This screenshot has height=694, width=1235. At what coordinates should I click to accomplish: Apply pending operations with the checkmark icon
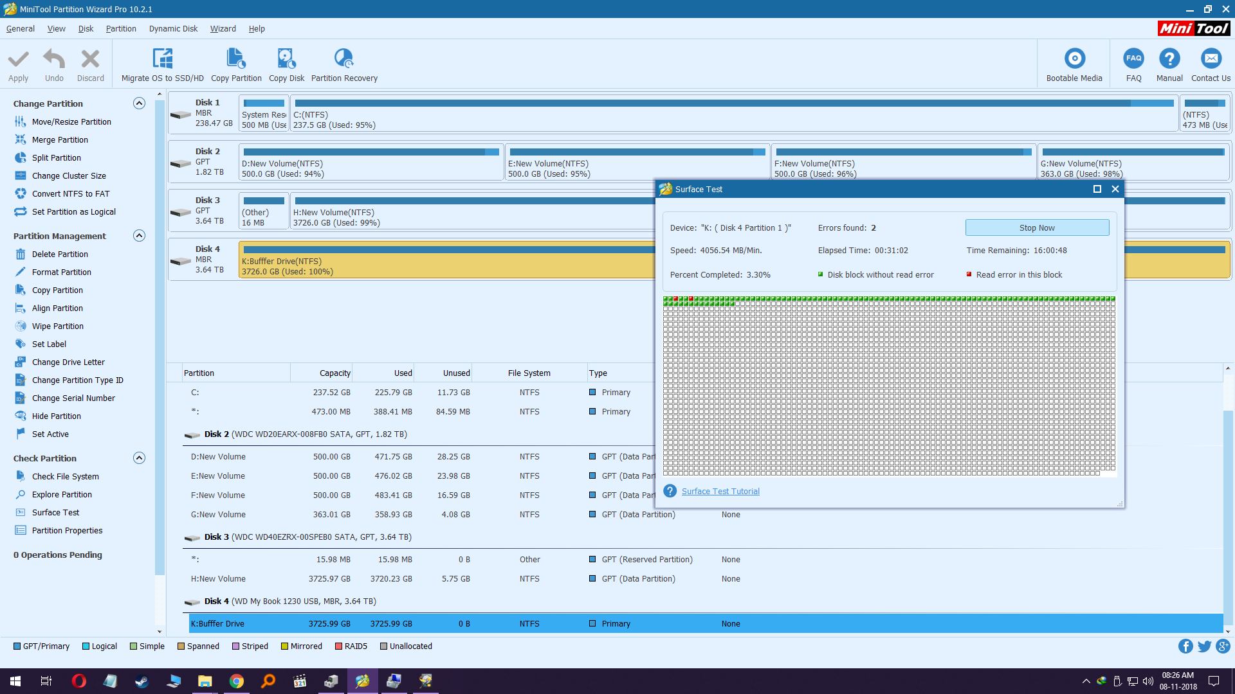pyautogui.click(x=18, y=64)
